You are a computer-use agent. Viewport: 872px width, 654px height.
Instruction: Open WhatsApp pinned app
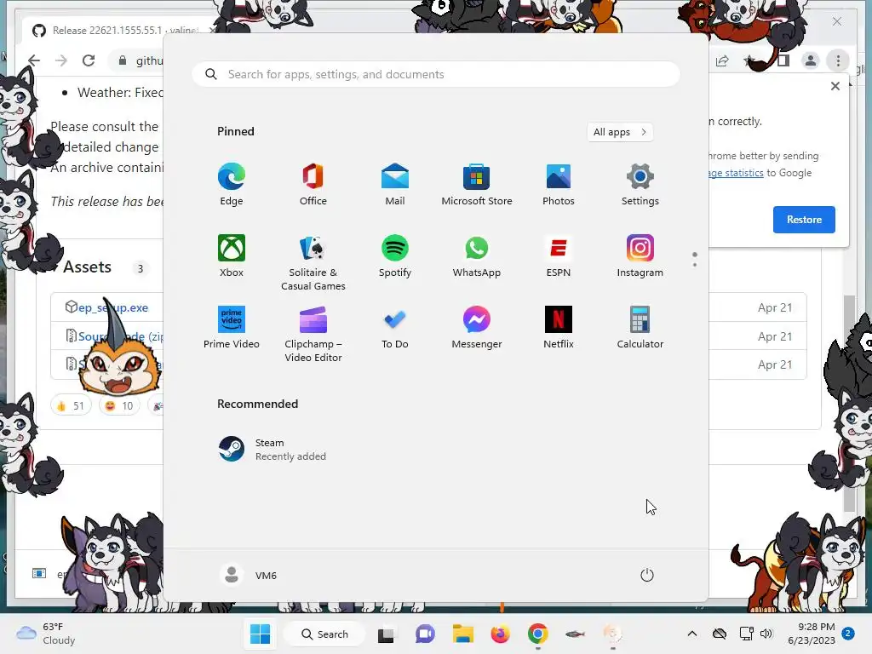[477, 256]
